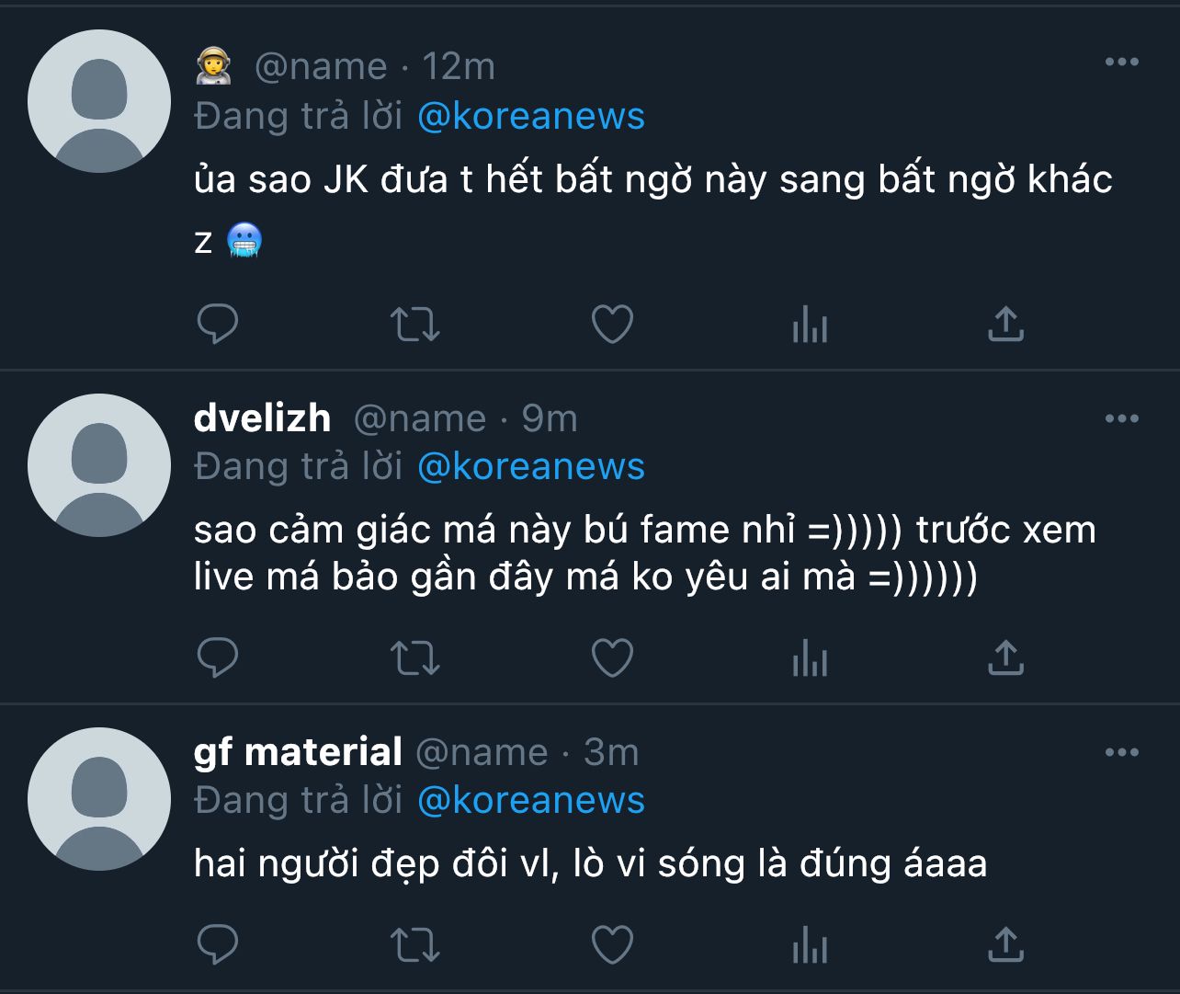Viewport: 1180px width, 994px height.
Task: Like gf material's tweet
Action: click(x=612, y=944)
